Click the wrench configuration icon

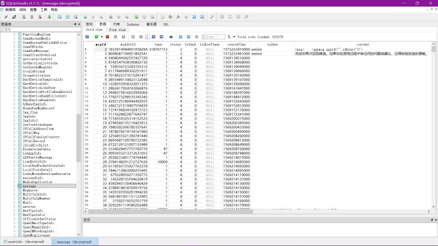(212, 17)
